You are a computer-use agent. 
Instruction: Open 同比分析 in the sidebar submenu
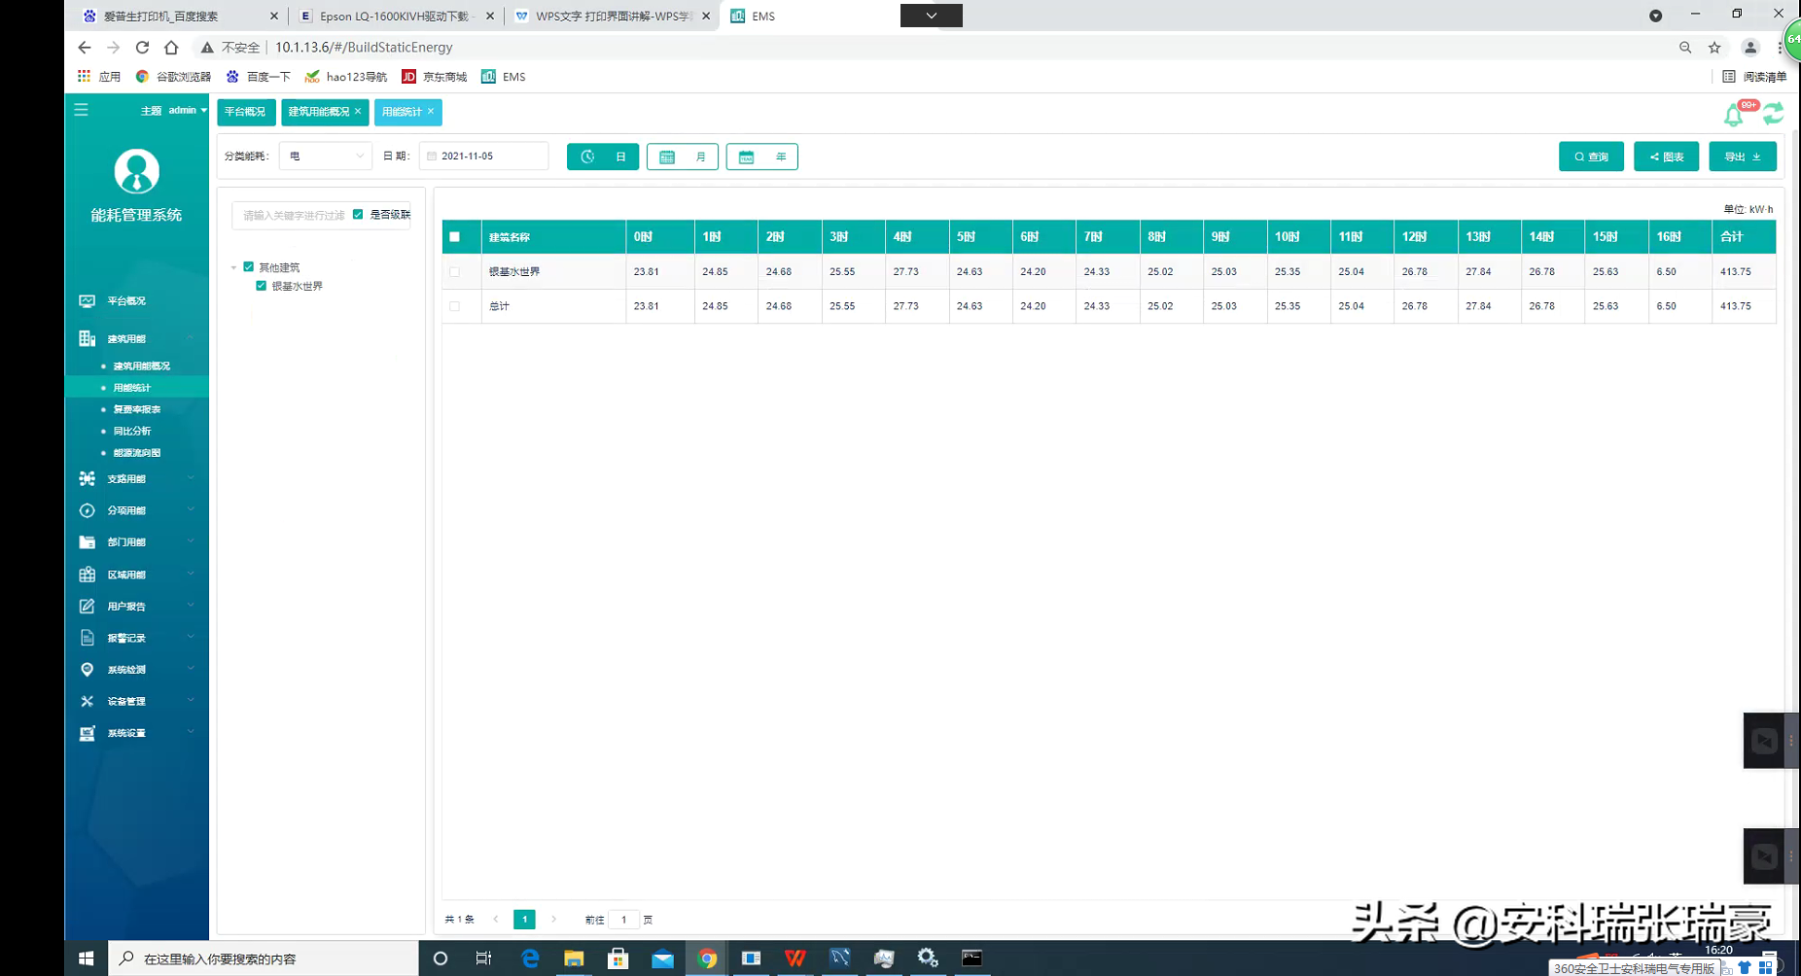click(x=132, y=432)
